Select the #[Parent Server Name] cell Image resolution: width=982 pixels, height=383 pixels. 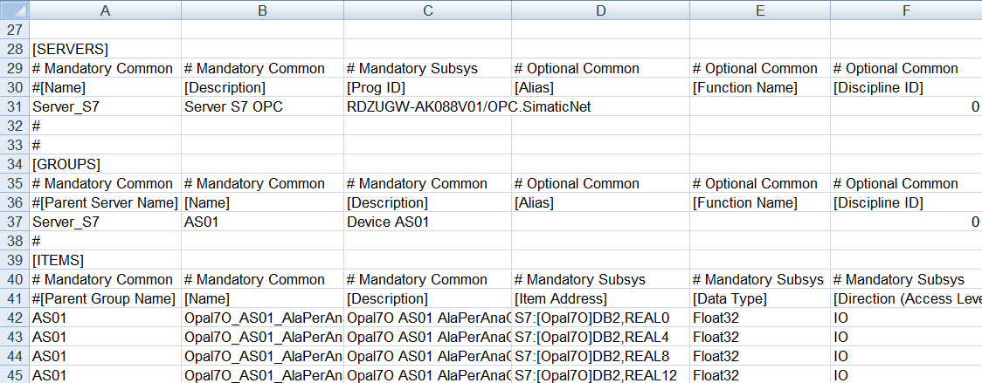[x=104, y=202]
